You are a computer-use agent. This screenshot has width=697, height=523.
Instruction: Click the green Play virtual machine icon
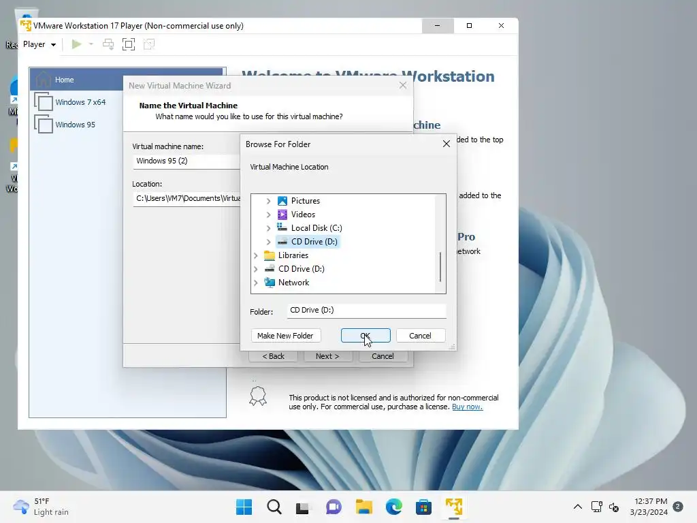click(x=76, y=44)
